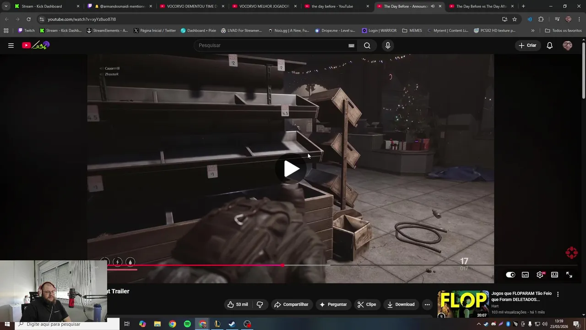Enter fullscreen mode in player
Image resolution: width=586 pixels, height=330 pixels.
(x=569, y=275)
